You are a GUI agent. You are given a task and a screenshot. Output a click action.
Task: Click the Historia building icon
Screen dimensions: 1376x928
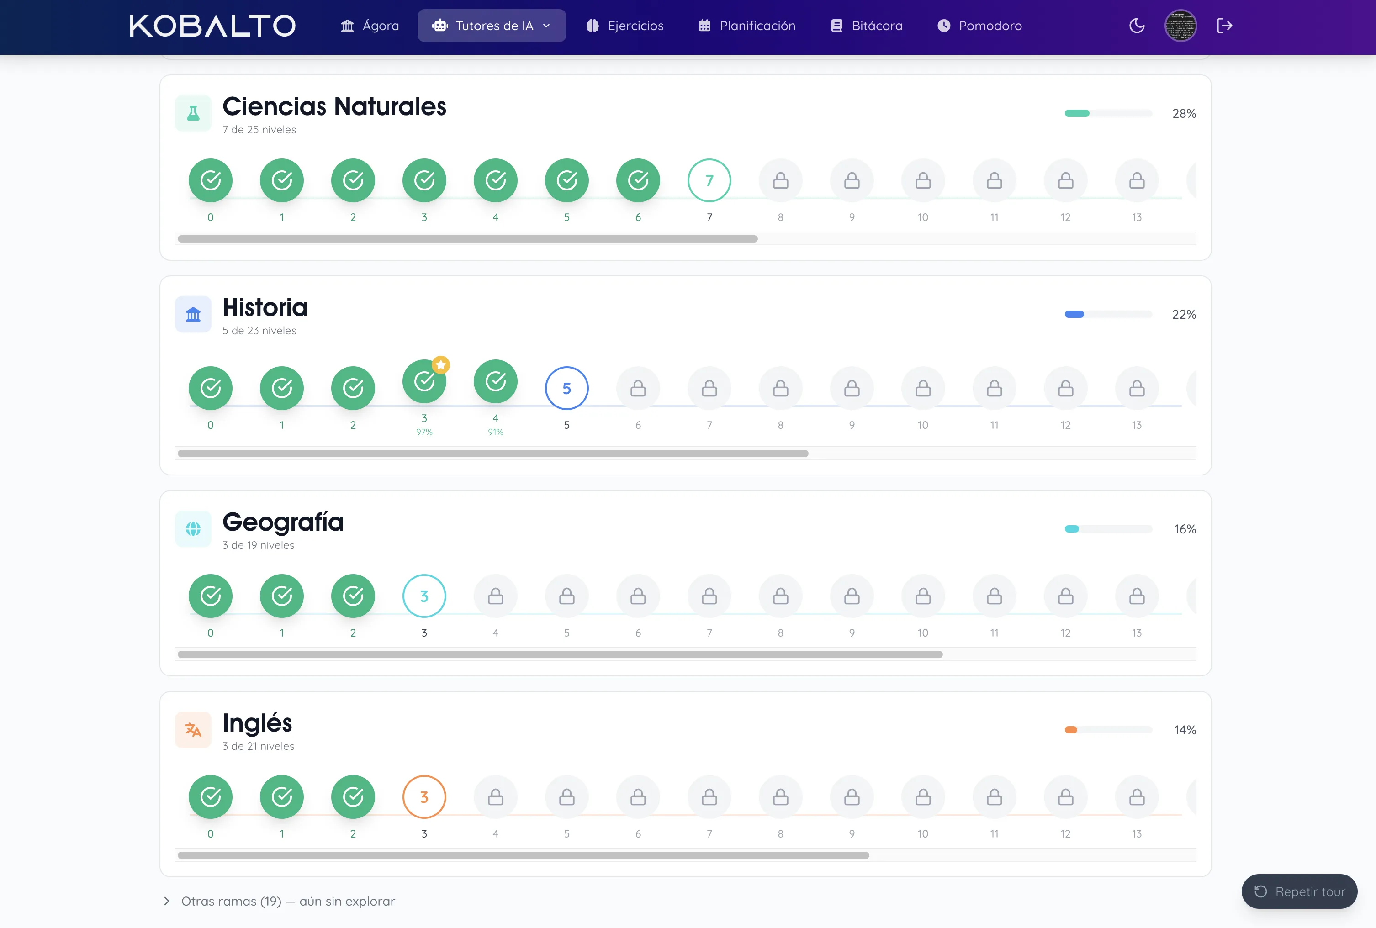coord(193,314)
